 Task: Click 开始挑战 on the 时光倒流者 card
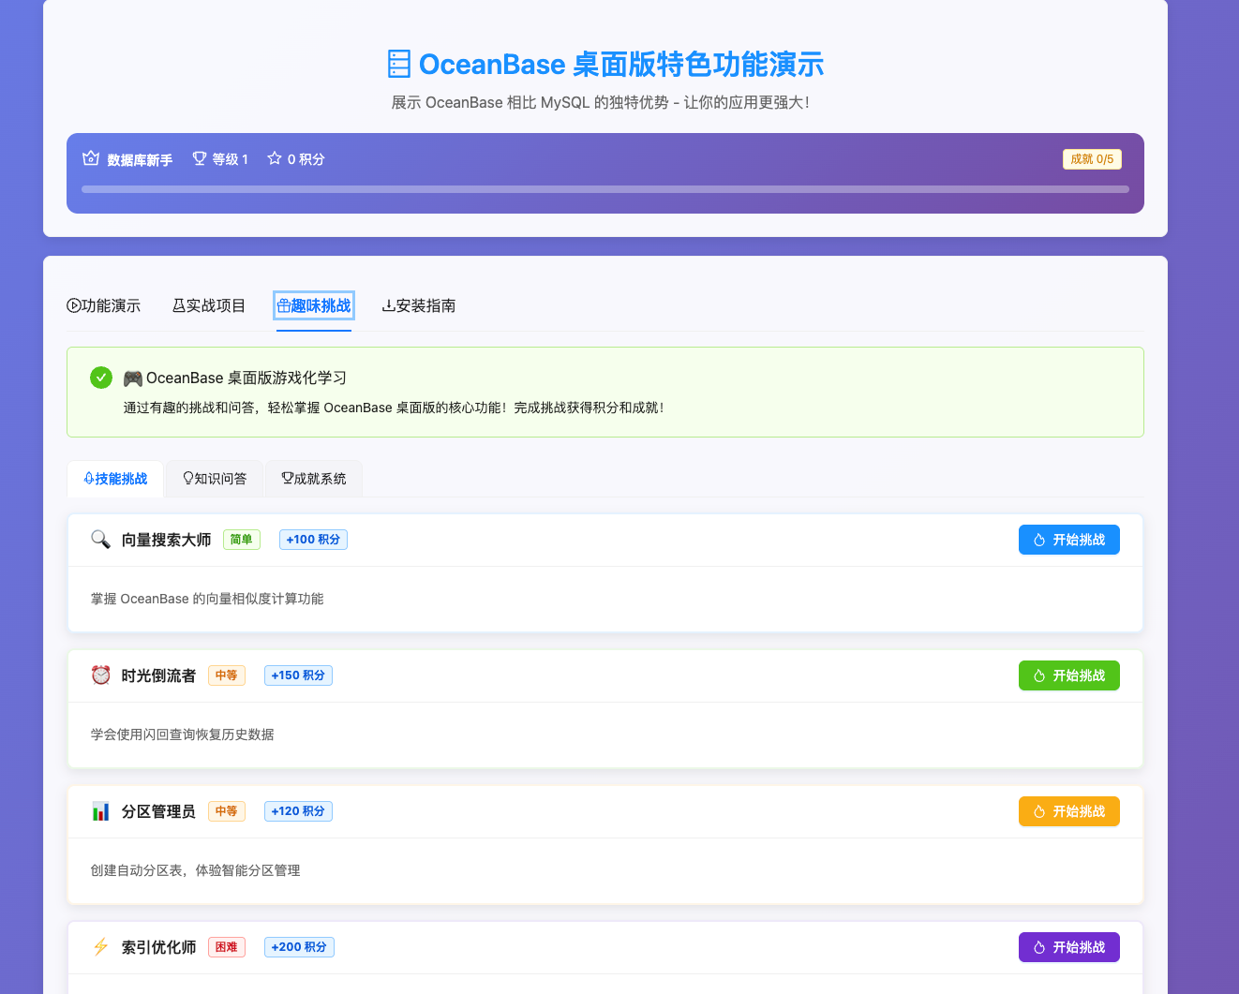(1068, 675)
